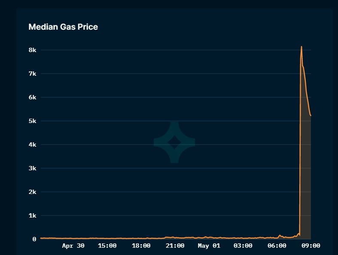
Task: Click the 0 y-axis label
Action: click(34, 239)
